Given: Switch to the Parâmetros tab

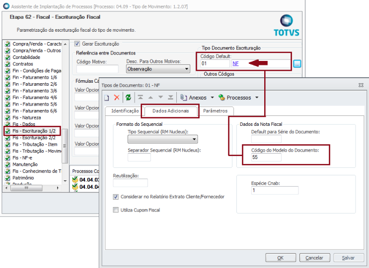Looking at the screenshot, I should pos(216,111).
